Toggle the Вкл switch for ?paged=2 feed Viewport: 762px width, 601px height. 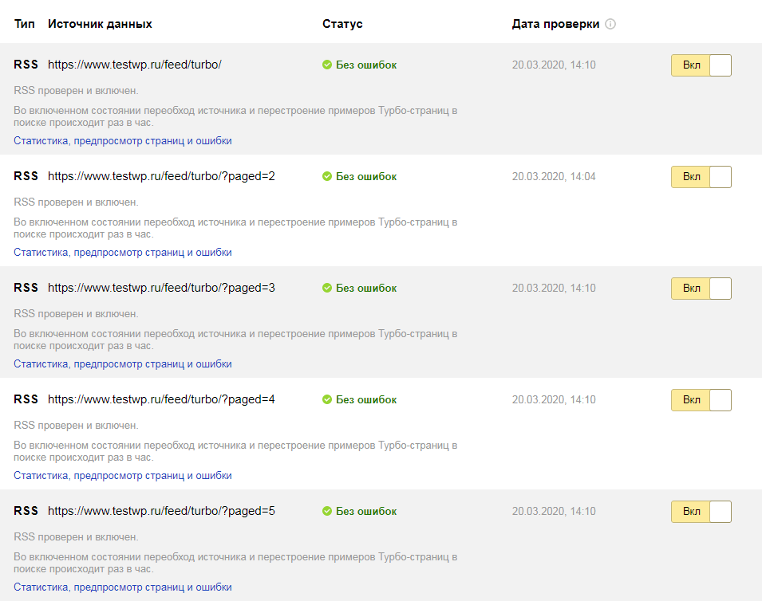click(701, 177)
